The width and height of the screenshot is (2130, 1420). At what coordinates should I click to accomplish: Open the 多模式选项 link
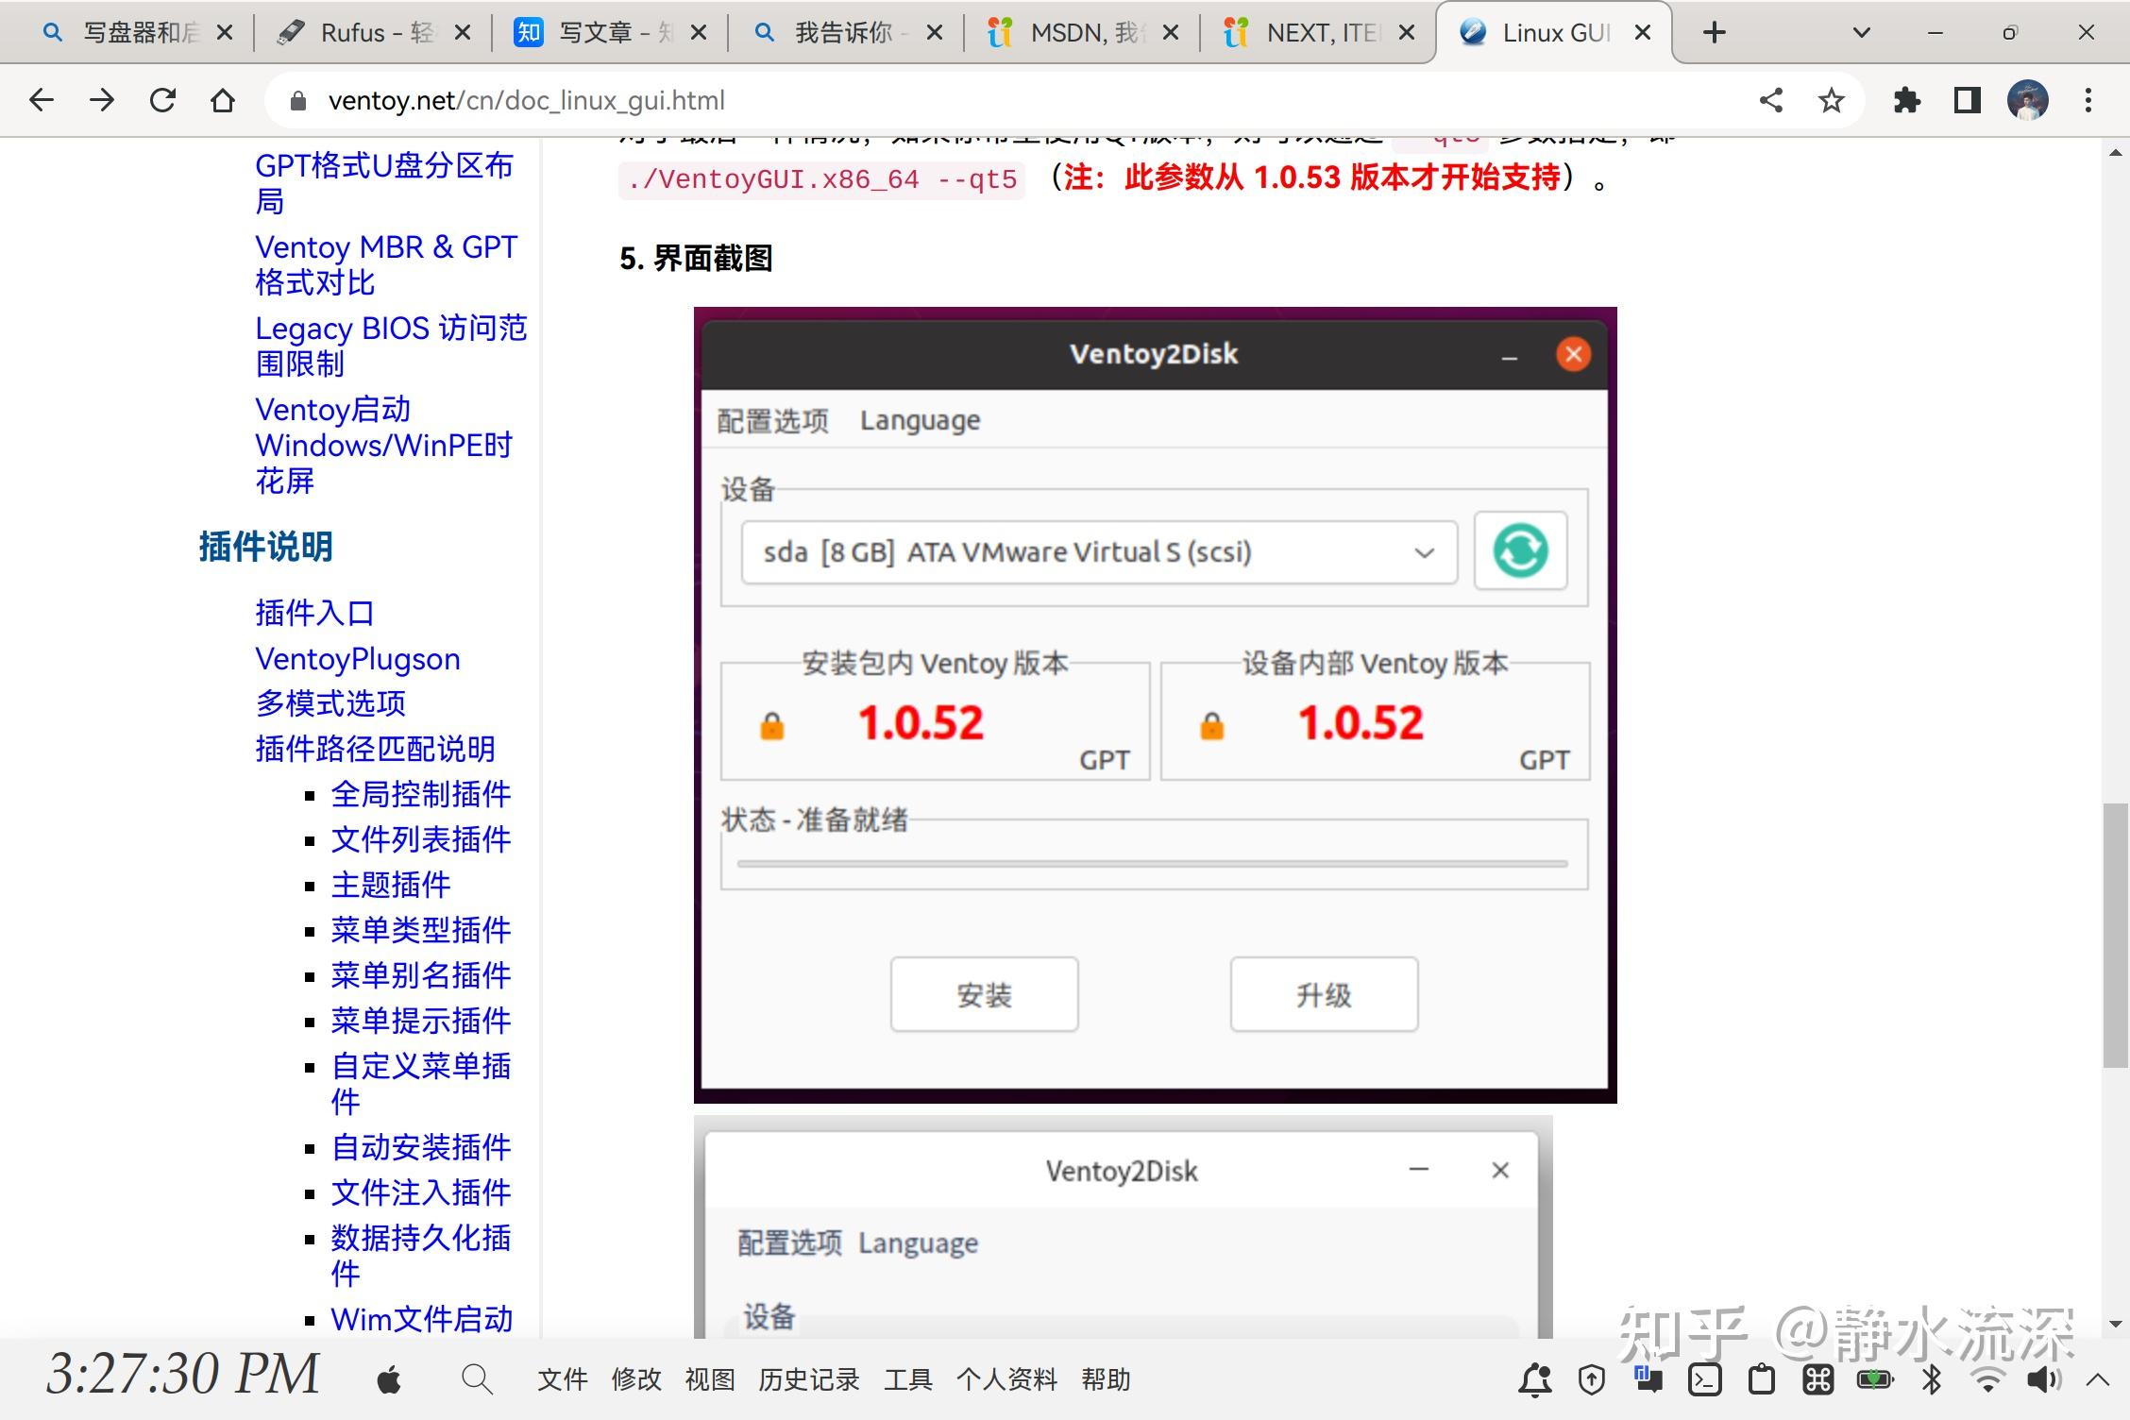point(330,703)
